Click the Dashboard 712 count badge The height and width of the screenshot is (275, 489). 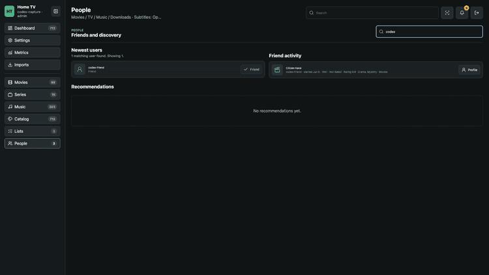52,28
